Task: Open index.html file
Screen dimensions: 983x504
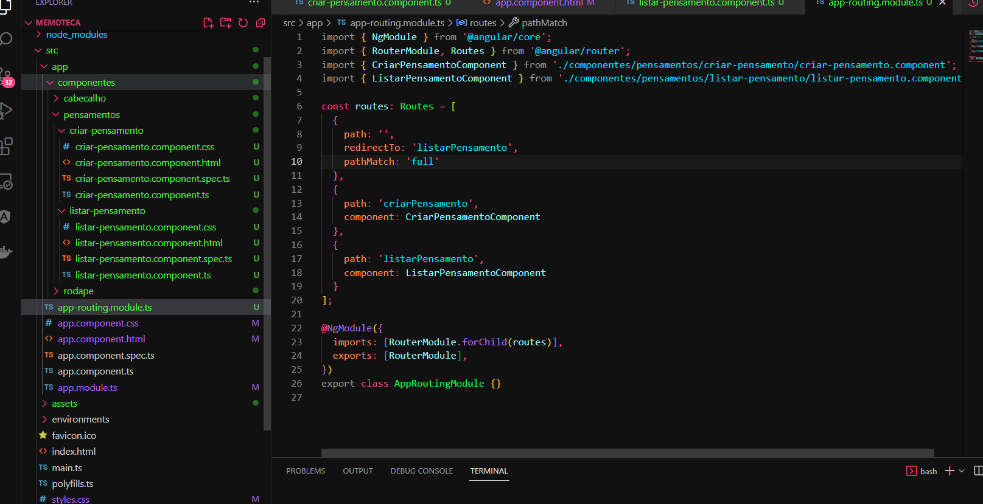Action: click(x=74, y=452)
